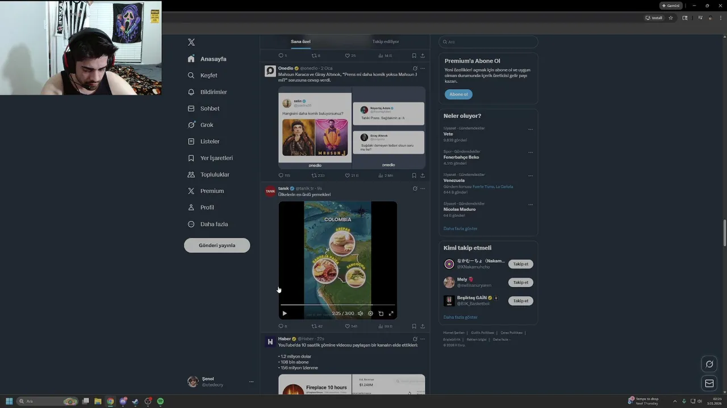
Task: Open more options on Onedio post
Action: [423, 69]
